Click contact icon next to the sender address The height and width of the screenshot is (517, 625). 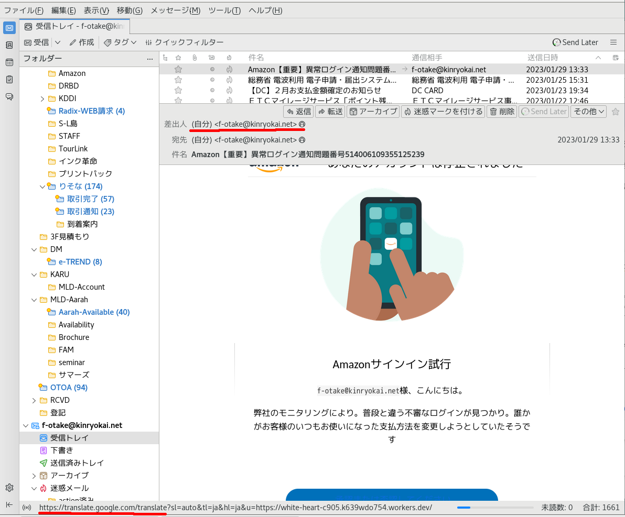click(x=302, y=124)
